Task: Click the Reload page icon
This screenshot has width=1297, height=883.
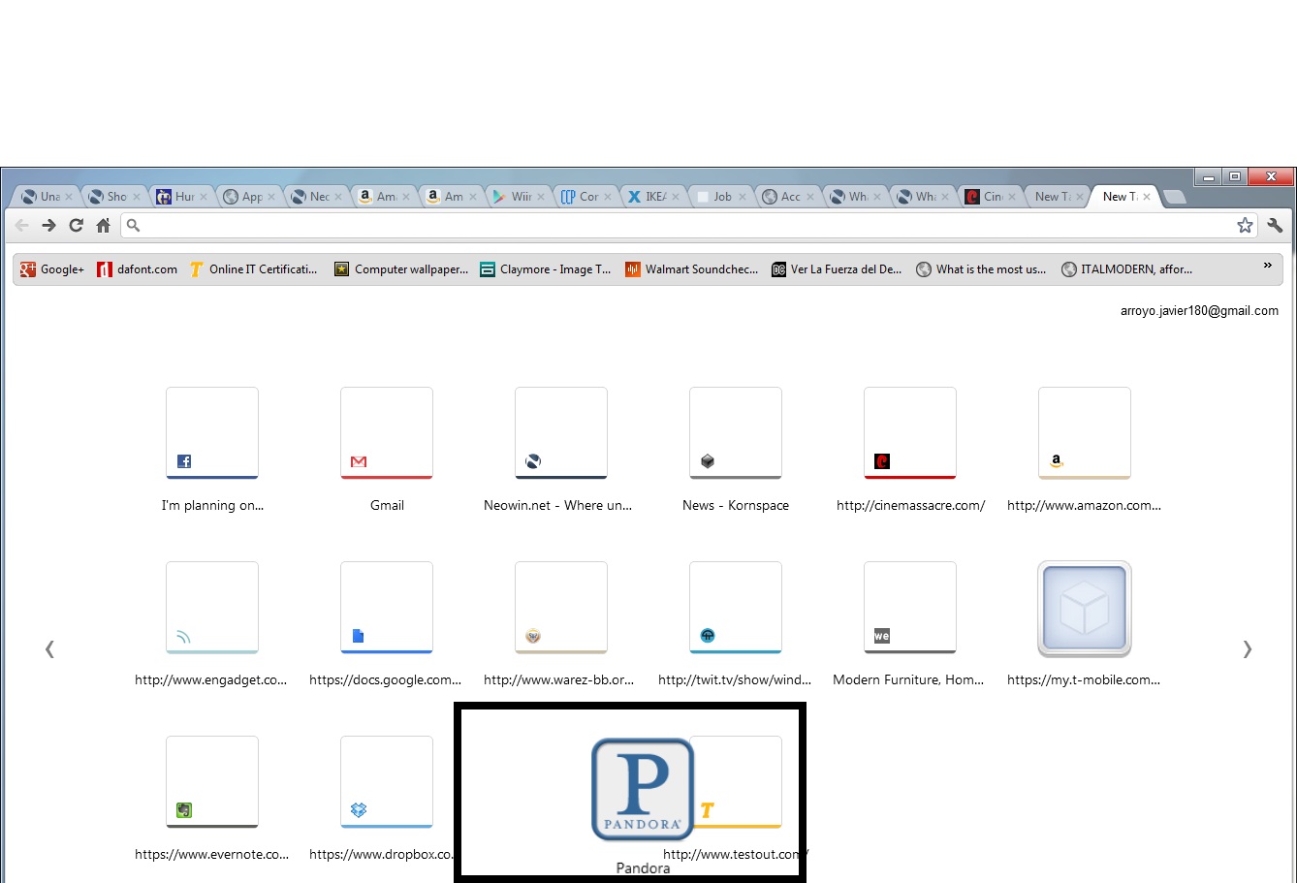Action: click(x=76, y=226)
